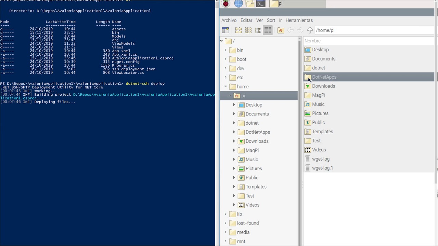Screen dimensions: 438x246
Task: Open the Sort menu
Action: coord(271,20)
